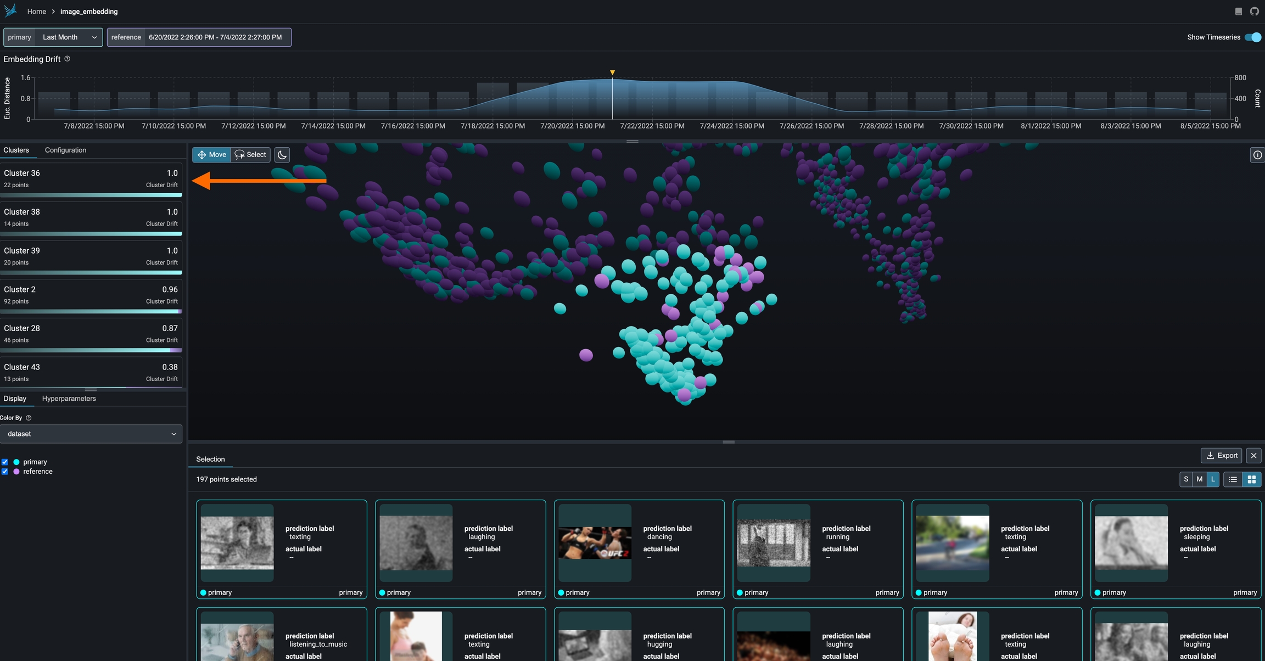Toggle dark mode moon icon

(x=282, y=155)
